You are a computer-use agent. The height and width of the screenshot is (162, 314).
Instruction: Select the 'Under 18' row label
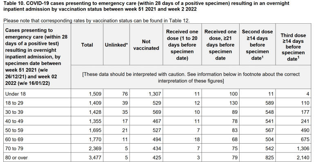[x=16, y=94]
